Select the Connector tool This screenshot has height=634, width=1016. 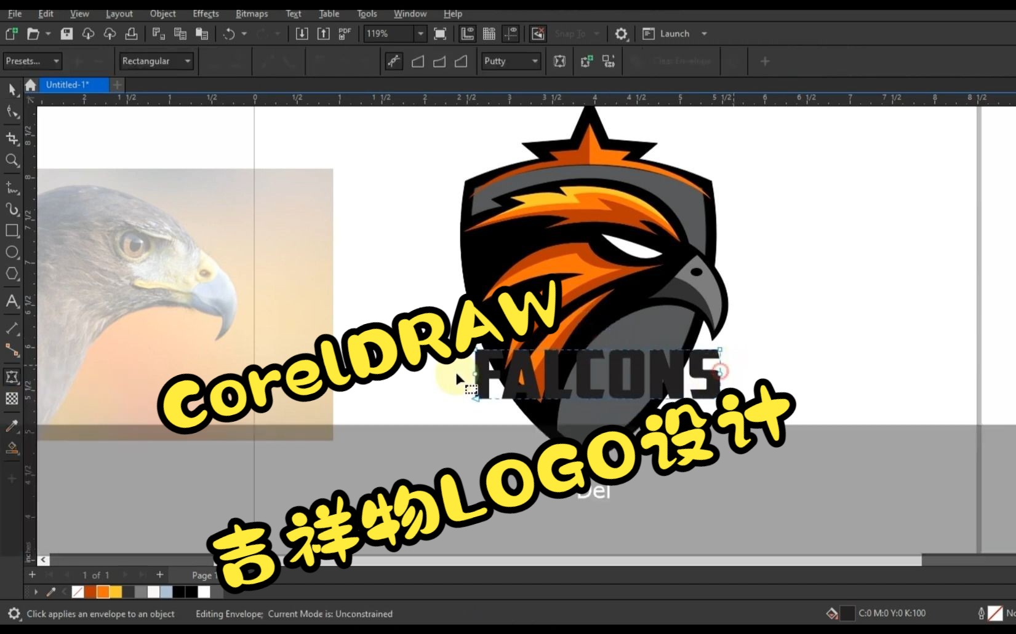point(12,350)
